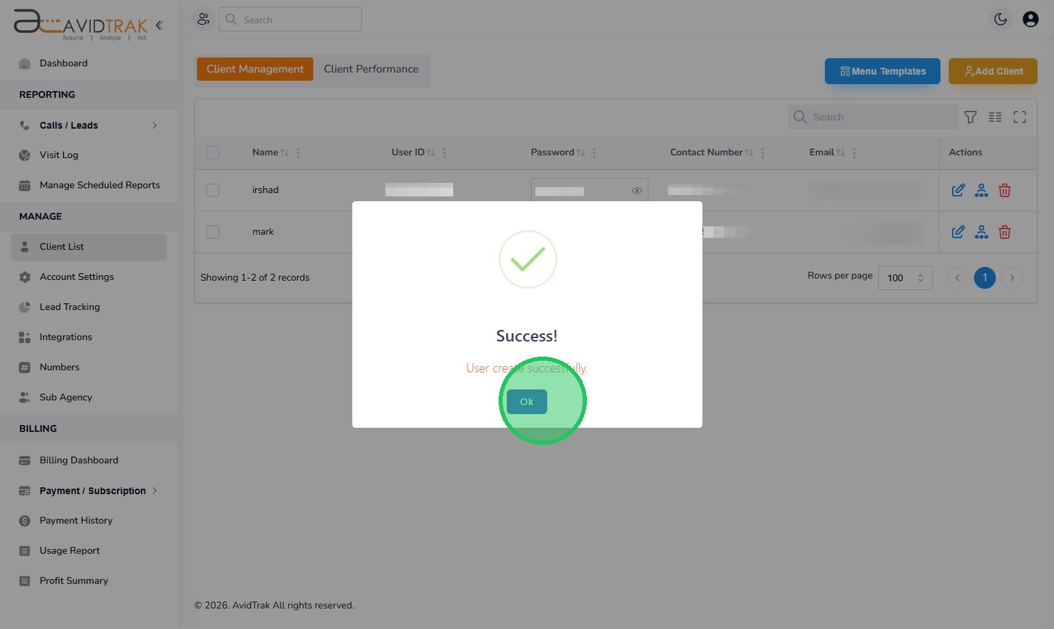Open hierarchy icon for irshad row

(981, 190)
